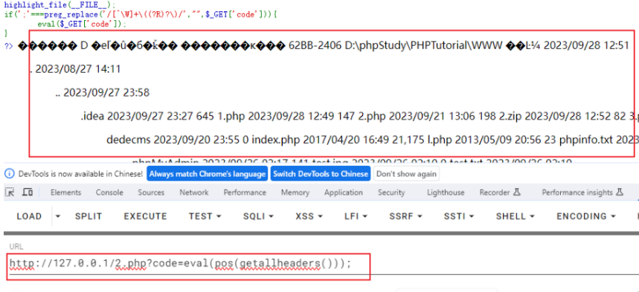This screenshot has height=292, width=639.
Task: Click Always match Chrome's language button
Action: coord(207,174)
